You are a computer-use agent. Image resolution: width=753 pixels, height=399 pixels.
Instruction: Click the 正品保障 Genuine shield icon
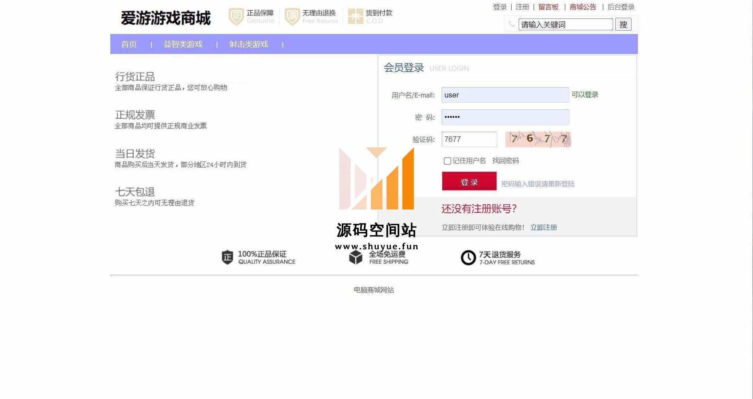pyautogui.click(x=236, y=17)
